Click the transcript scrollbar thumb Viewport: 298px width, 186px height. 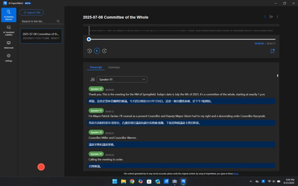(278, 76)
